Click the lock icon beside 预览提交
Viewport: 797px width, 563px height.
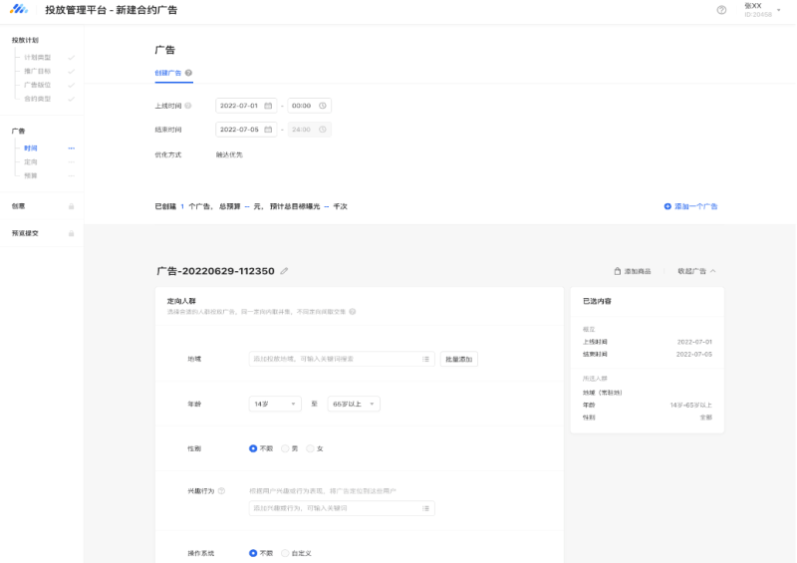tap(71, 233)
